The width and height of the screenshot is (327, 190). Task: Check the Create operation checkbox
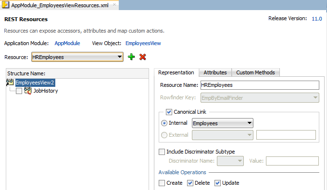[162, 183]
